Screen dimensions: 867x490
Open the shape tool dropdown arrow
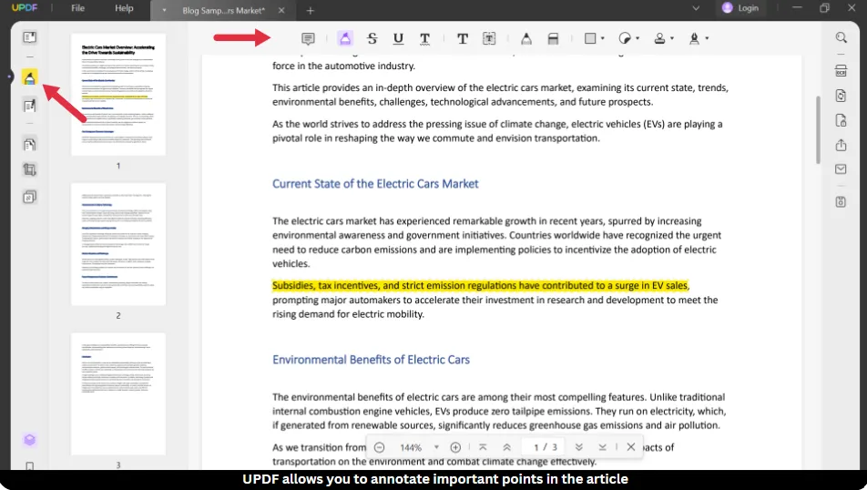click(x=603, y=39)
